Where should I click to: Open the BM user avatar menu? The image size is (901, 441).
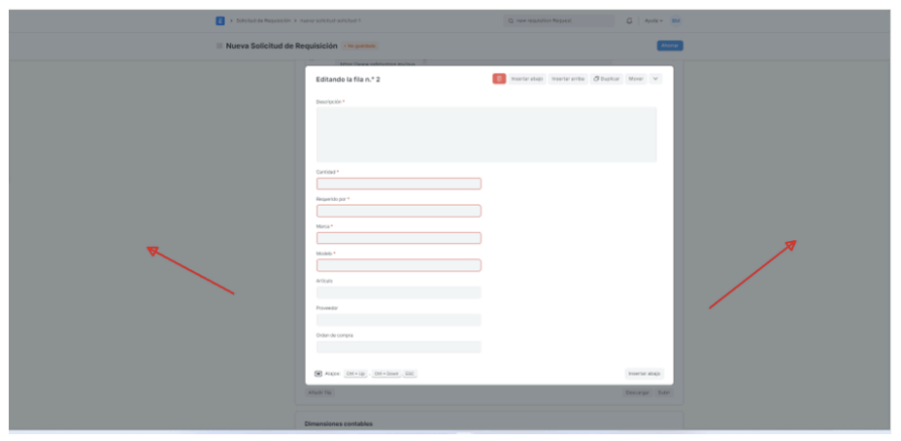pos(675,20)
